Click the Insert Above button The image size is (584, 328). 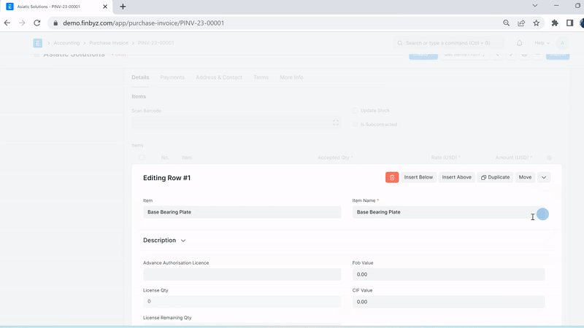[456, 177]
